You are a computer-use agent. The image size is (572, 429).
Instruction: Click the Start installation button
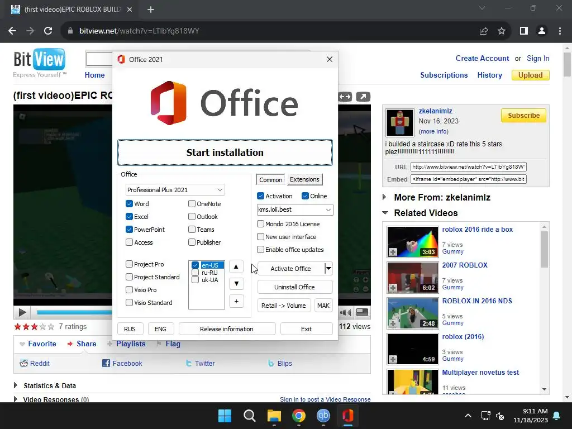tap(225, 152)
